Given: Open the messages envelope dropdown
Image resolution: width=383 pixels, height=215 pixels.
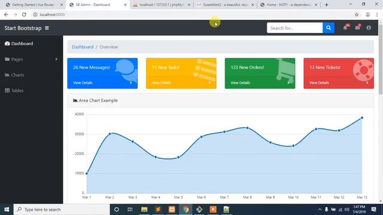Looking at the screenshot, I should (358, 27).
